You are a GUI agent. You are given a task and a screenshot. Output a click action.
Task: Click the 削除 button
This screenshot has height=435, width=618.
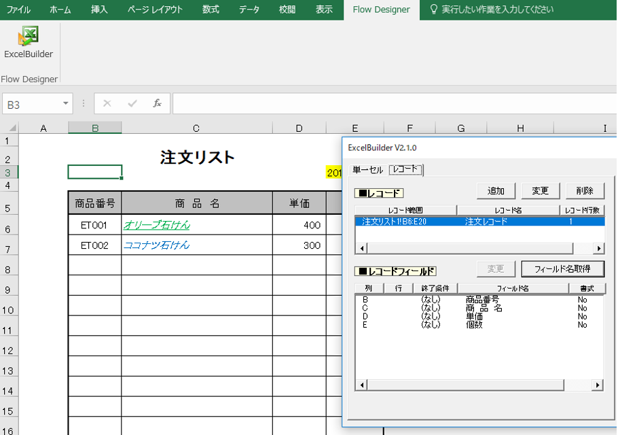click(x=585, y=191)
